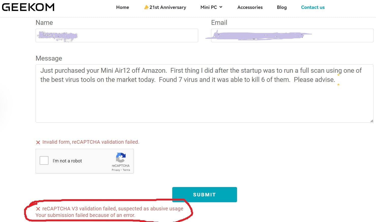
Task: Click the red X beside Invalid form error
Action: [x=38, y=142]
